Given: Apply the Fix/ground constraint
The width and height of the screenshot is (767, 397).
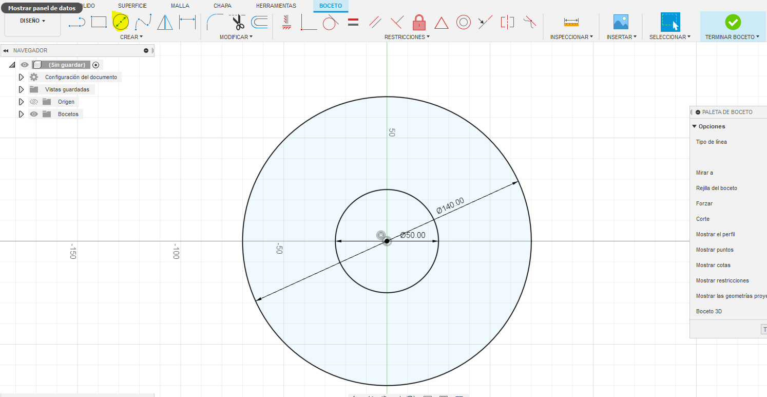Looking at the screenshot, I should pos(287,22).
